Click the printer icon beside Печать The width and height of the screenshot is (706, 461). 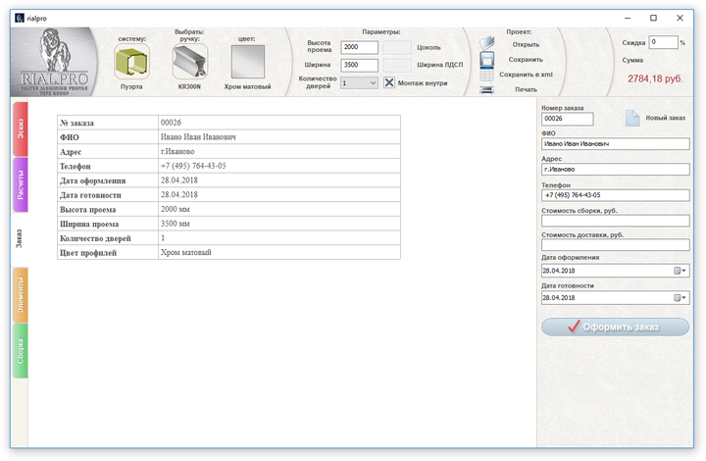point(486,89)
